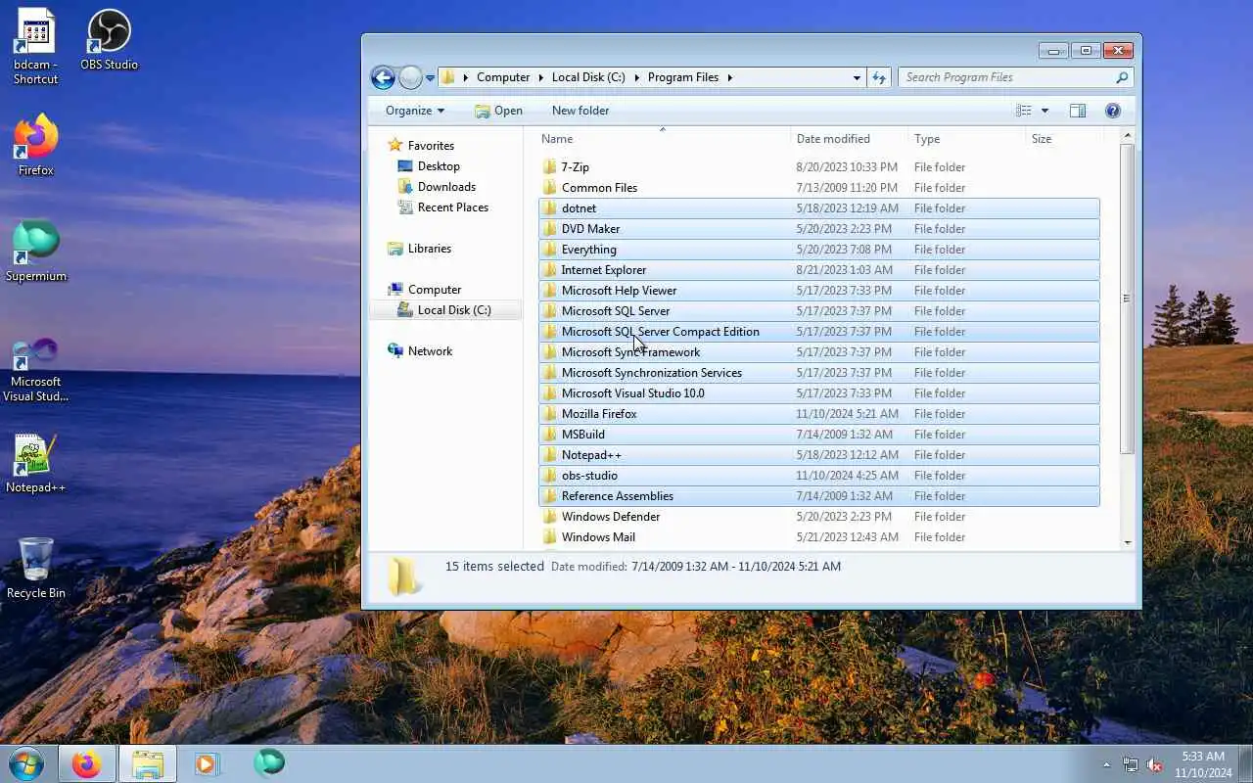The height and width of the screenshot is (783, 1253).
Task: Select the Internet Explorer folder
Action: coord(818,269)
